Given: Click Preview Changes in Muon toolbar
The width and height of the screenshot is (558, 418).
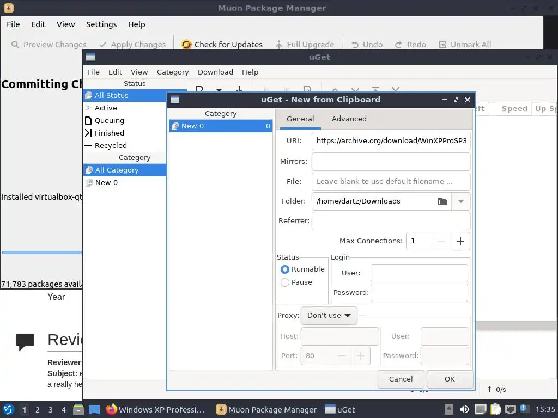Looking at the screenshot, I should click(48, 45).
